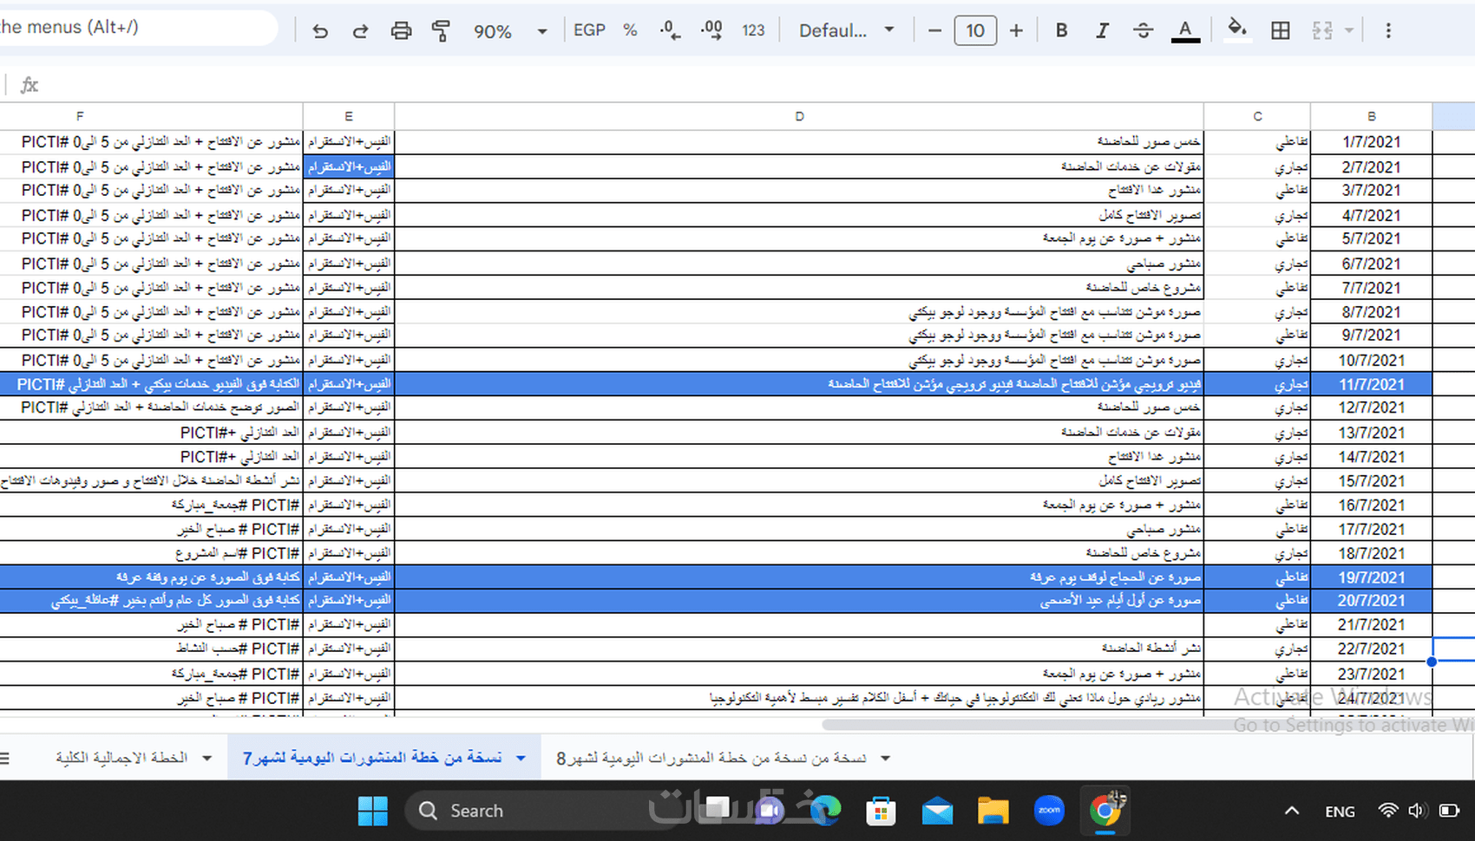Viewport: 1475px width, 841px height.
Task: Select column E header
Action: [349, 116]
